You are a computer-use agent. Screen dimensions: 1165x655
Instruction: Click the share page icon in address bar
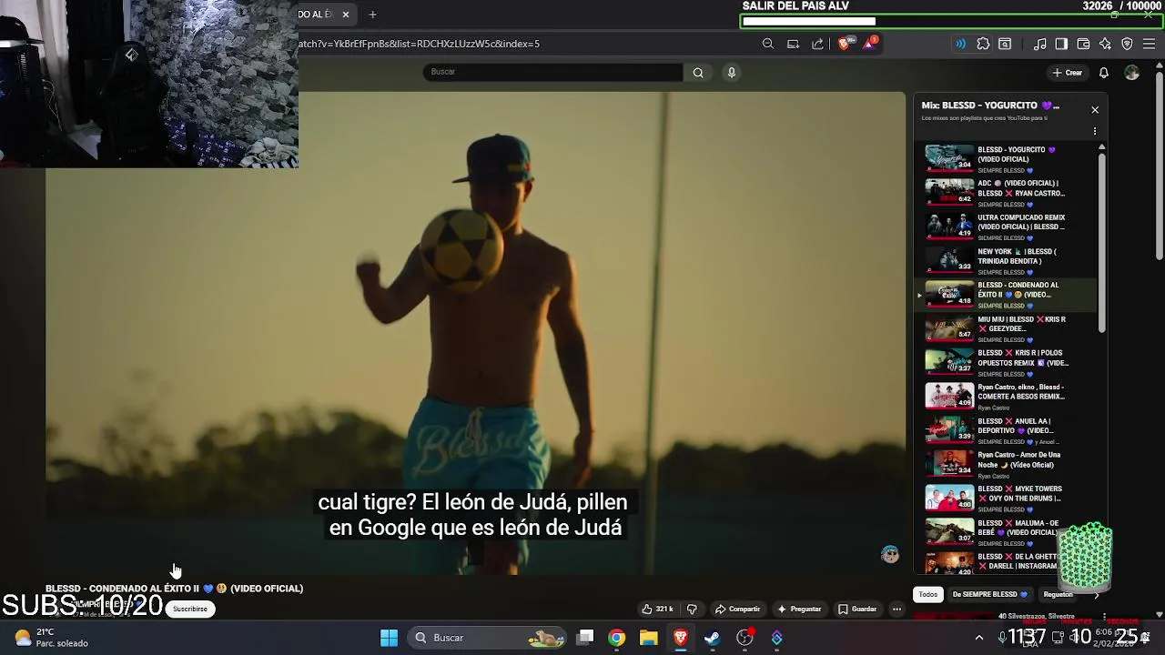pyautogui.click(x=817, y=44)
